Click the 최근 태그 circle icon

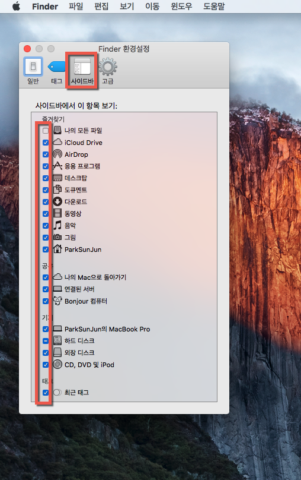pyautogui.click(x=57, y=393)
